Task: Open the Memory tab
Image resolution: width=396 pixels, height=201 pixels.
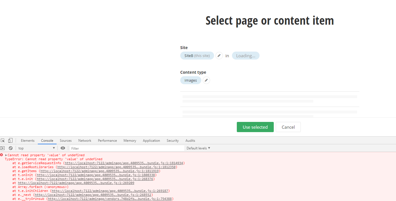Action: point(130,141)
